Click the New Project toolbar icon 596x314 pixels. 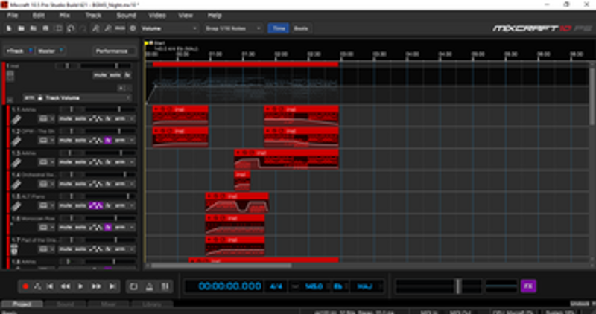pos(8,28)
